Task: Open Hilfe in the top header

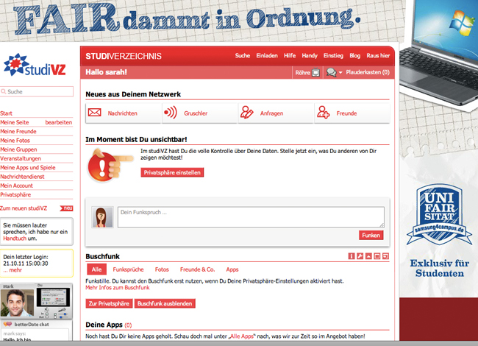Action: pos(290,55)
